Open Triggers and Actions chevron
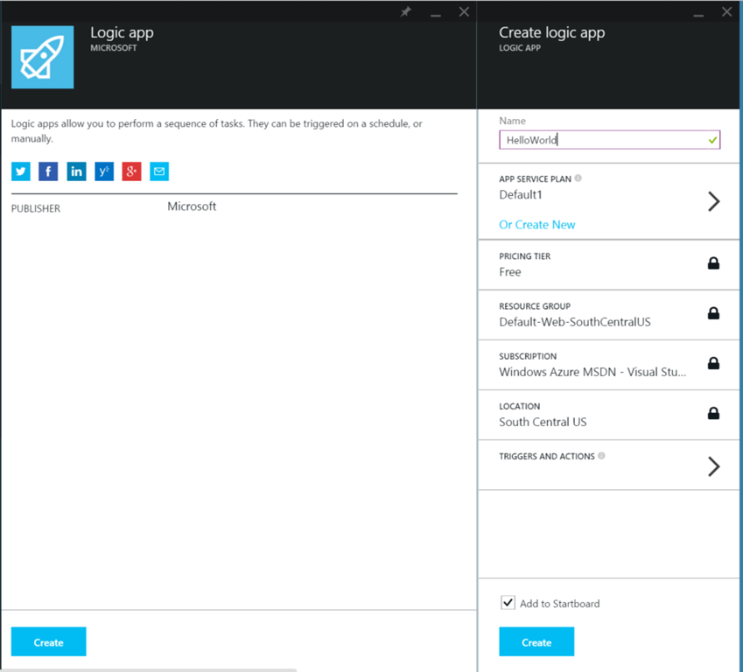The image size is (743, 672). coord(713,466)
